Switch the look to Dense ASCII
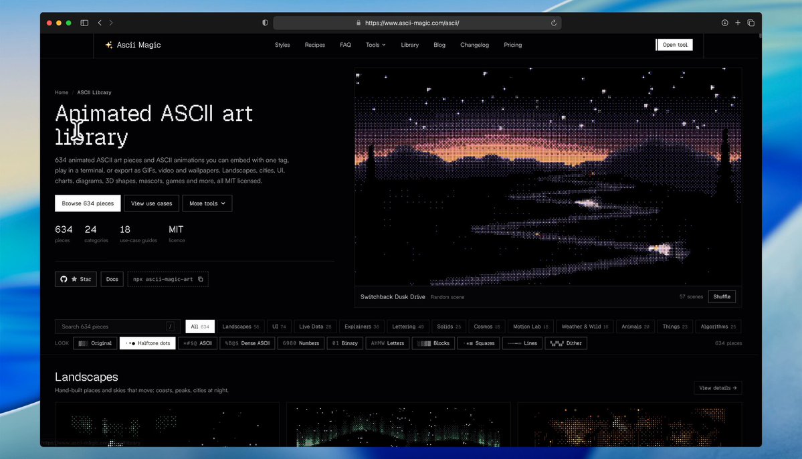The width and height of the screenshot is (802, 459). (247, 343)
